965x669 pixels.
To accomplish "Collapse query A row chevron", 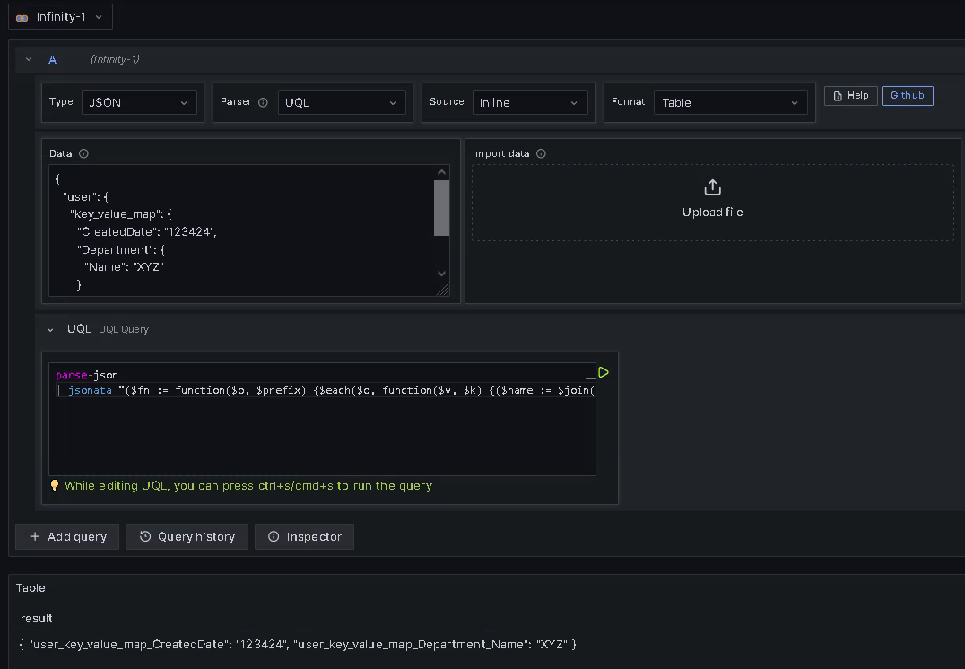I will 29,60.
